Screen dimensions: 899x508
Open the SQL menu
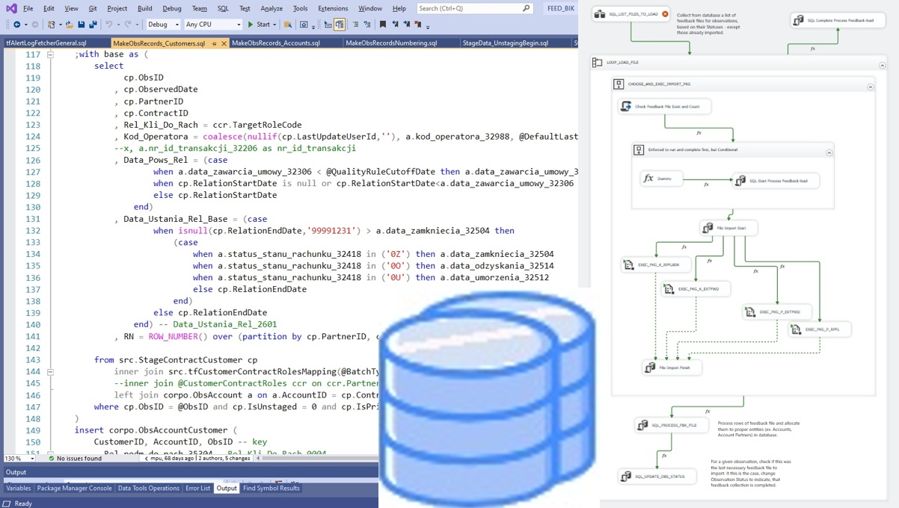point(223,8)
